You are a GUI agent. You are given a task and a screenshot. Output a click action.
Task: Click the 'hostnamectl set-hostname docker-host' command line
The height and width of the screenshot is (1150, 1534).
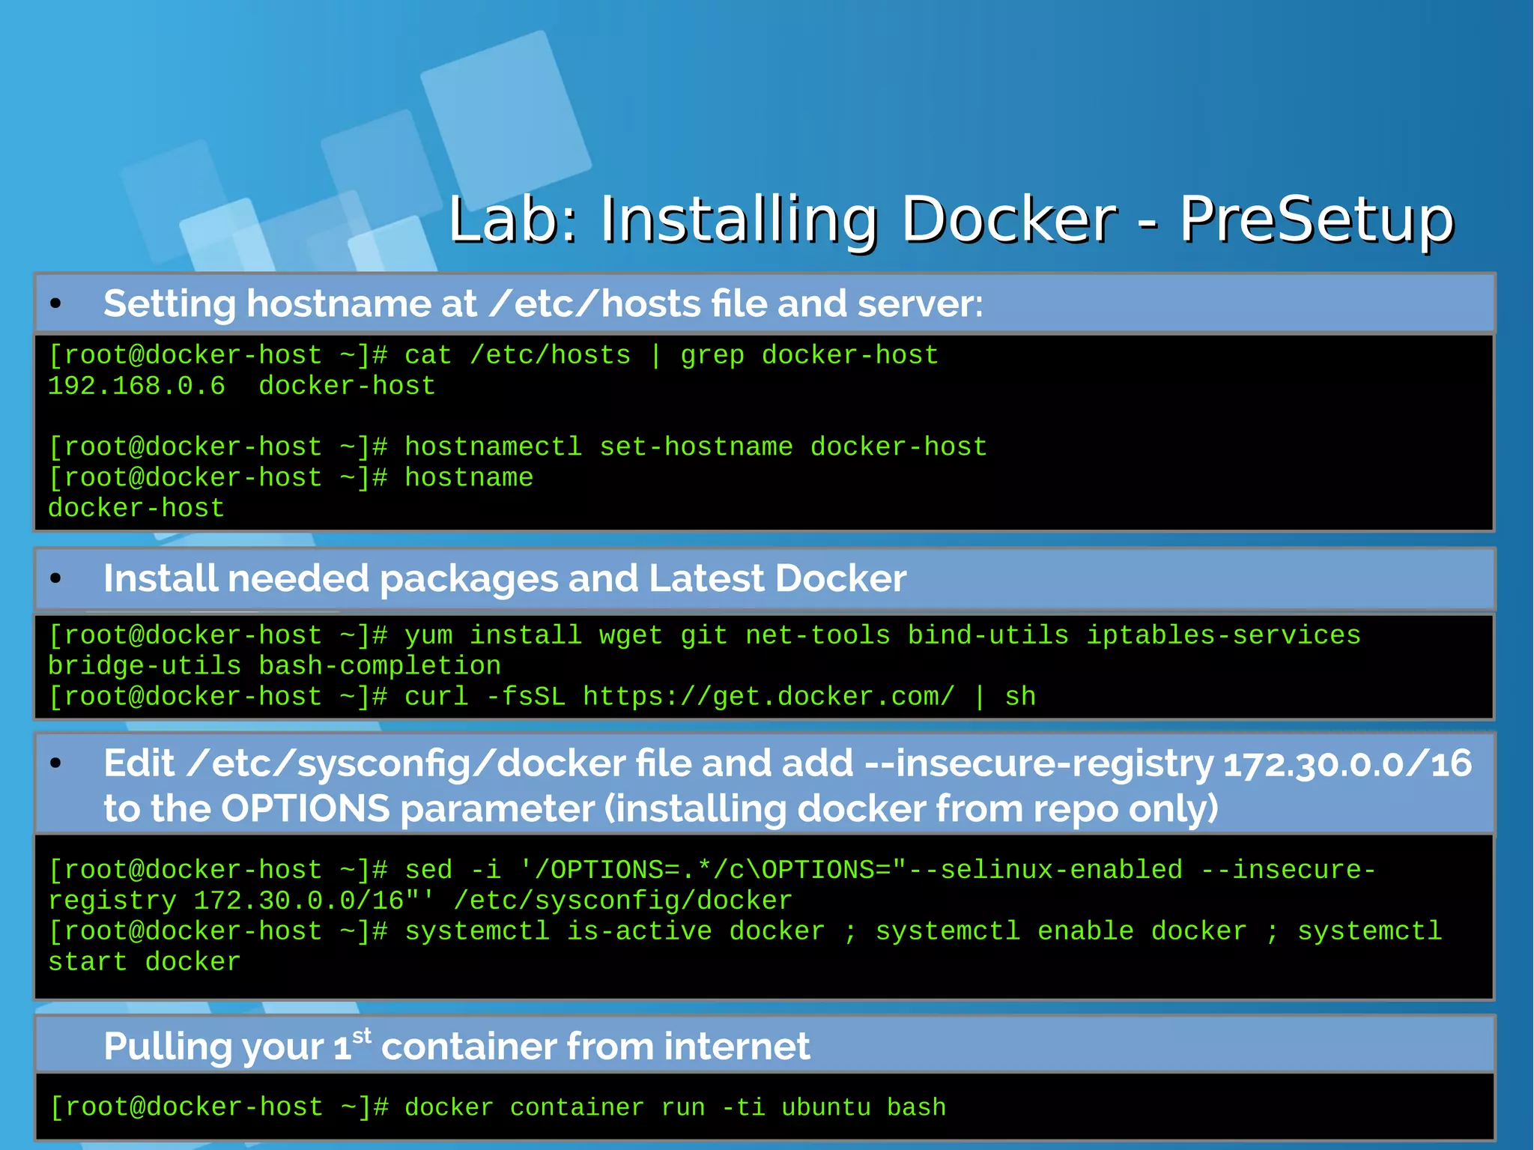point(518,447)
